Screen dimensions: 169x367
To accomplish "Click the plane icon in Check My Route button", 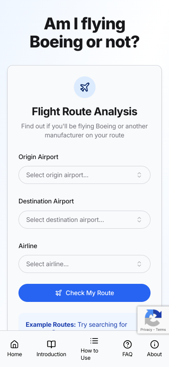I will click(x=59, y=293).
